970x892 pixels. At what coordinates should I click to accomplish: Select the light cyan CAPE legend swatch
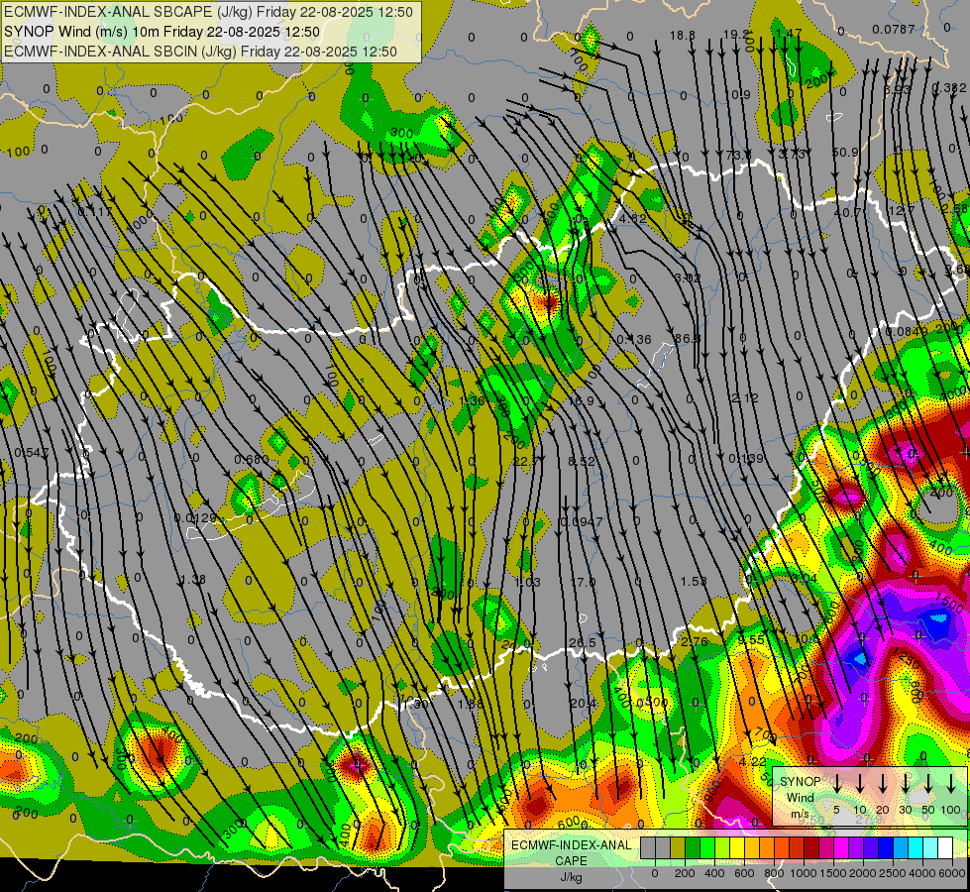pos(929,847)
